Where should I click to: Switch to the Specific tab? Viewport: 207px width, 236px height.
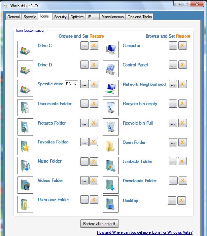tap(30, 17)
